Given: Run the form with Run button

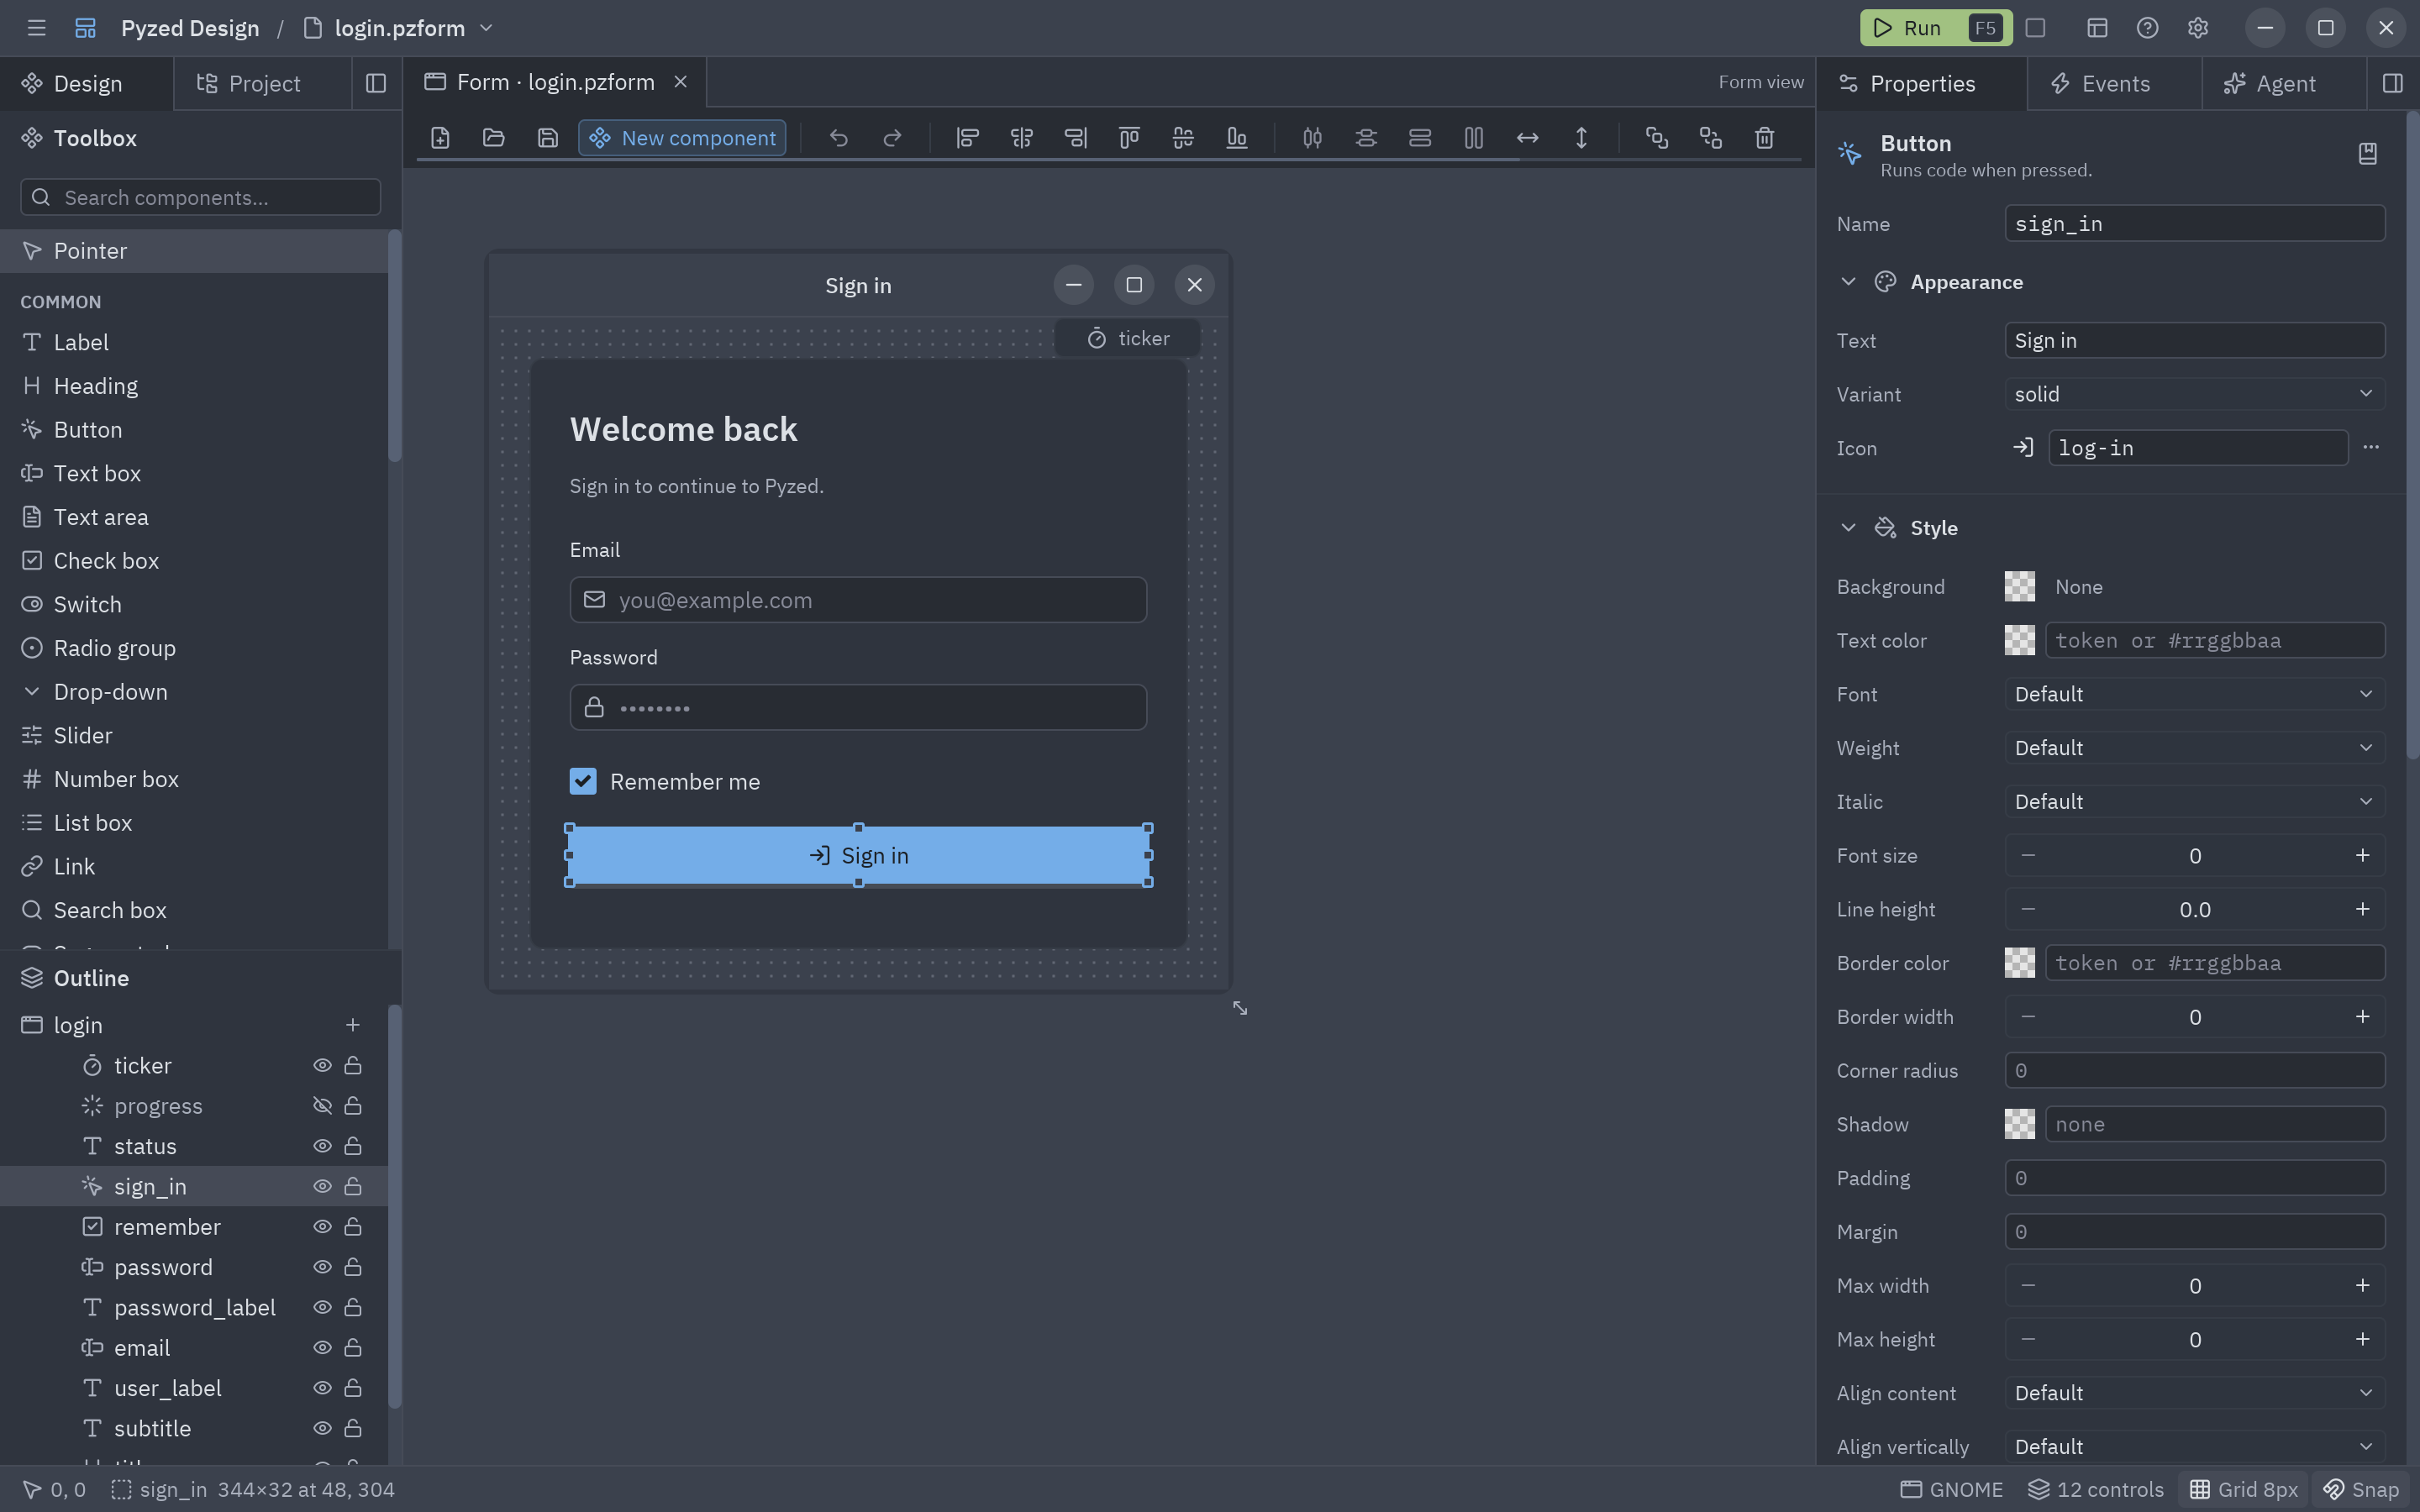Looking at the screenshot, I should pyautogui.click(x=1936, y=28).
